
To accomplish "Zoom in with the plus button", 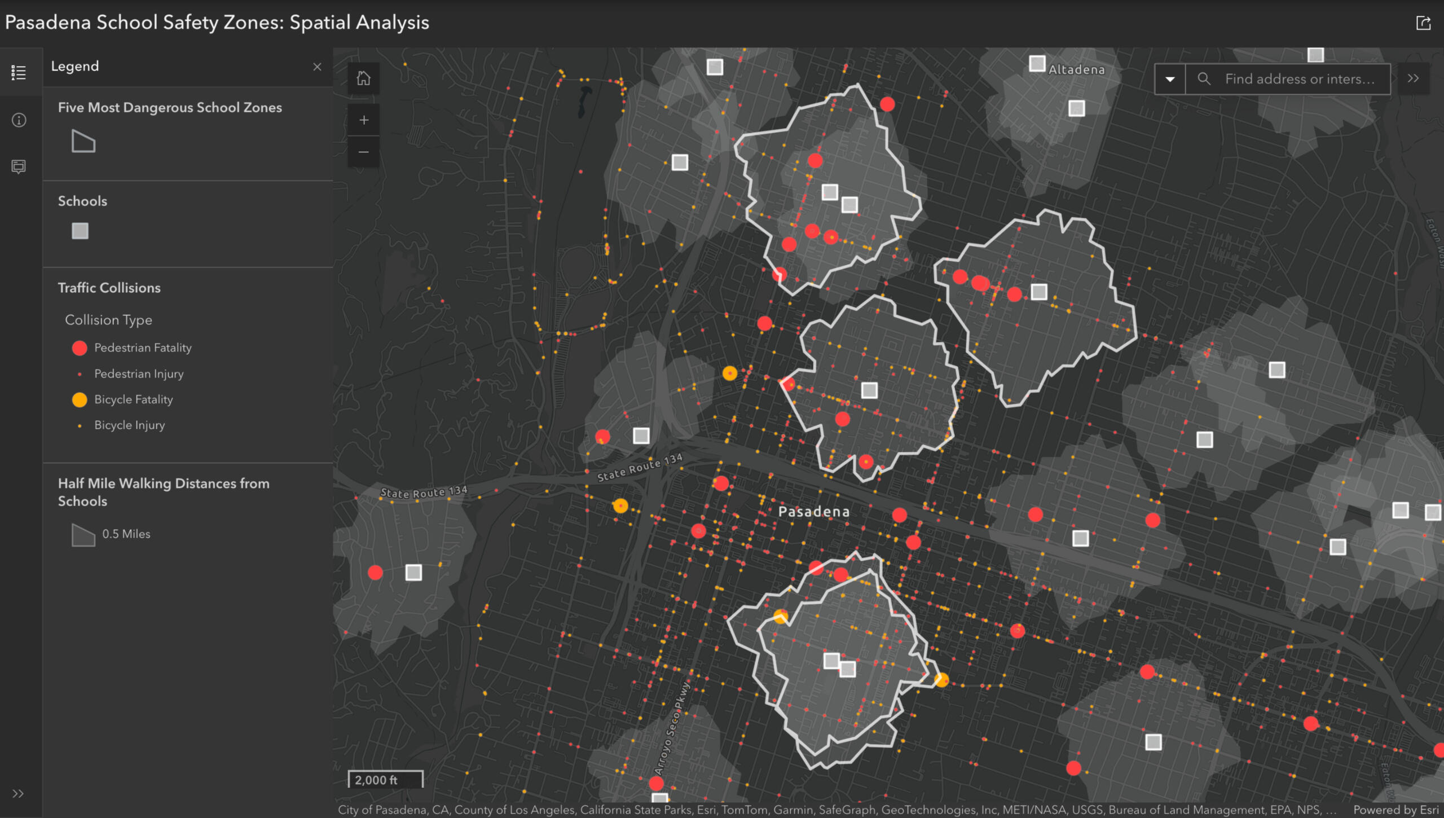I will 364,120.
